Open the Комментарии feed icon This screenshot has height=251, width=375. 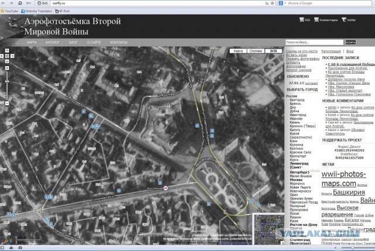click(316, 20)
